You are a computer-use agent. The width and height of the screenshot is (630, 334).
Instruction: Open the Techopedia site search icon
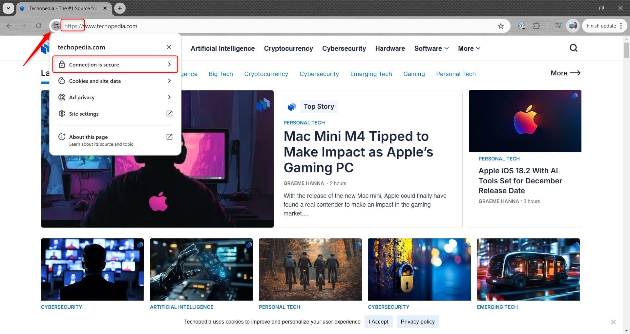573,48
